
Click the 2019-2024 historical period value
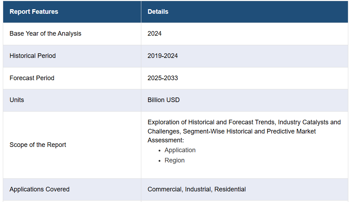pos(163,56)
